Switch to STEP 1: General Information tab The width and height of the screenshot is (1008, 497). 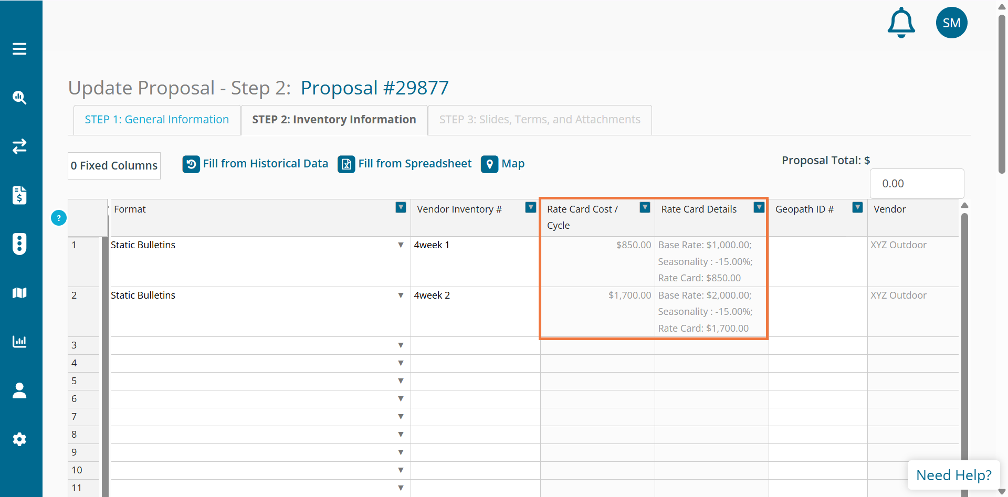click(x=157, y=120)
